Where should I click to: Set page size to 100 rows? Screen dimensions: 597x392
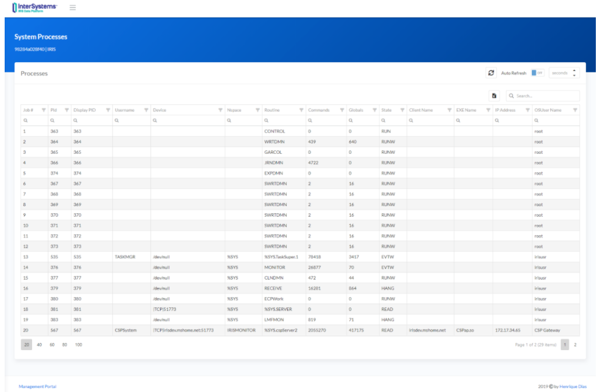point(78,345)
